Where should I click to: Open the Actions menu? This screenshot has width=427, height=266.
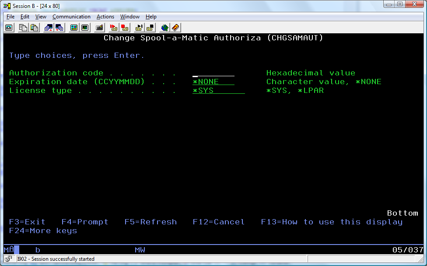point(105,17)
